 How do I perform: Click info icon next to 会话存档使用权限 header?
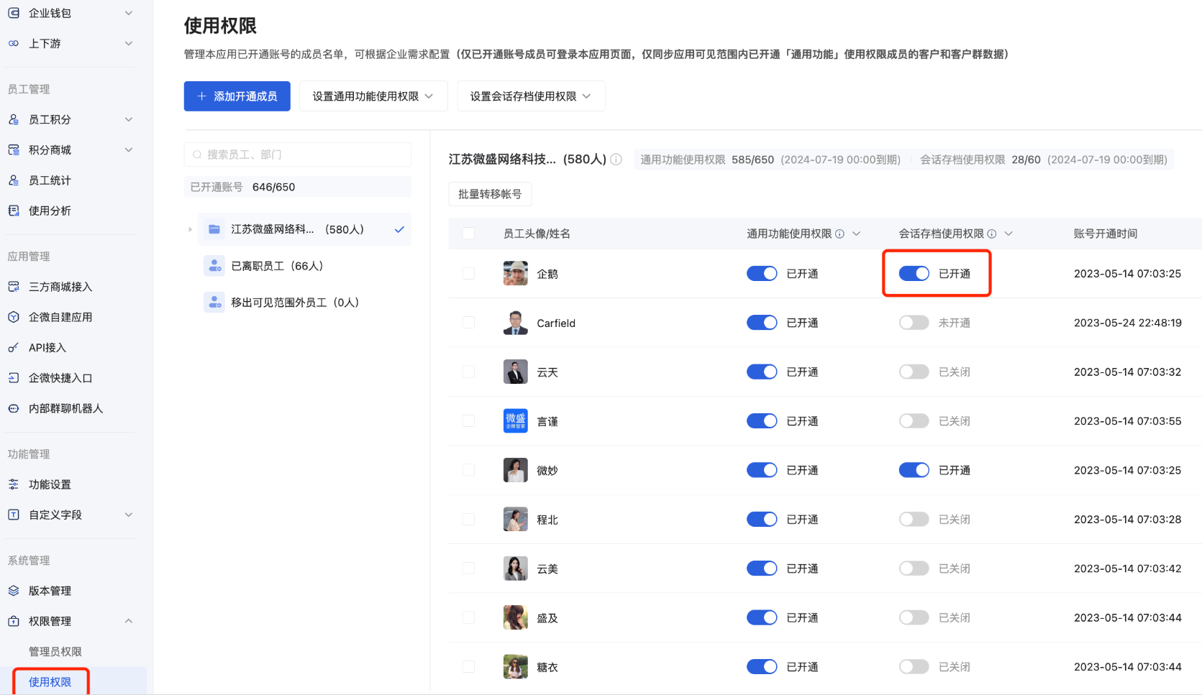coord(992,234)
